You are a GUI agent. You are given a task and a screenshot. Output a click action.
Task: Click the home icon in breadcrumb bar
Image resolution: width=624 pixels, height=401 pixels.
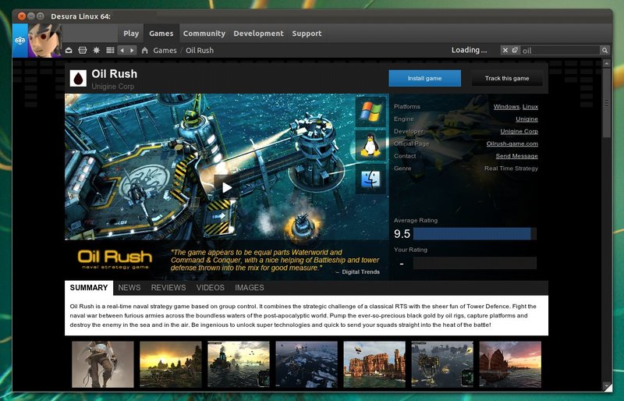click(x=145, y=51)
